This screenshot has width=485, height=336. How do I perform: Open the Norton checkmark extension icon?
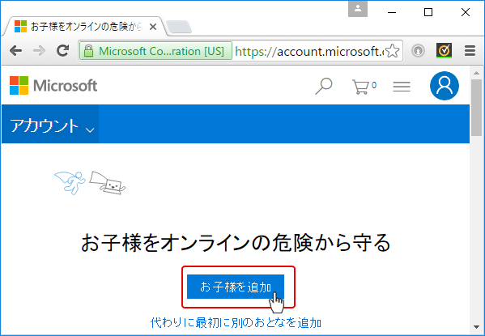[444, 50]
